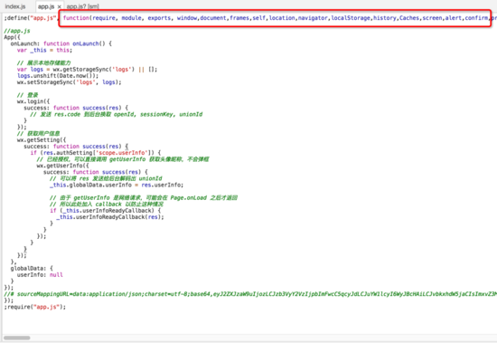Place cursor on 'var _this = this;' line
Image resolution: width=497 pixels, height=343 pixels.
click(44, 50)
